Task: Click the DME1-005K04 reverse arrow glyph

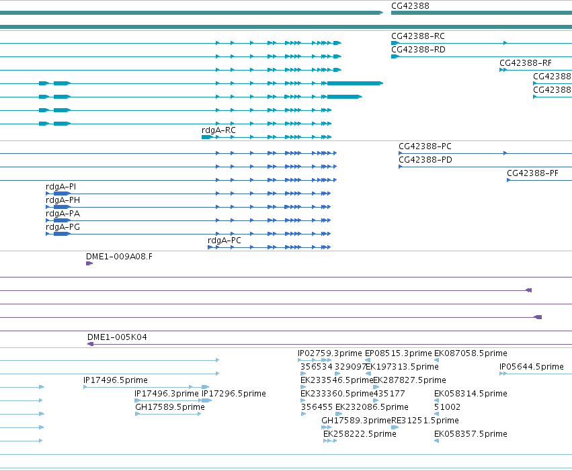Action: (x=91, y=344)
